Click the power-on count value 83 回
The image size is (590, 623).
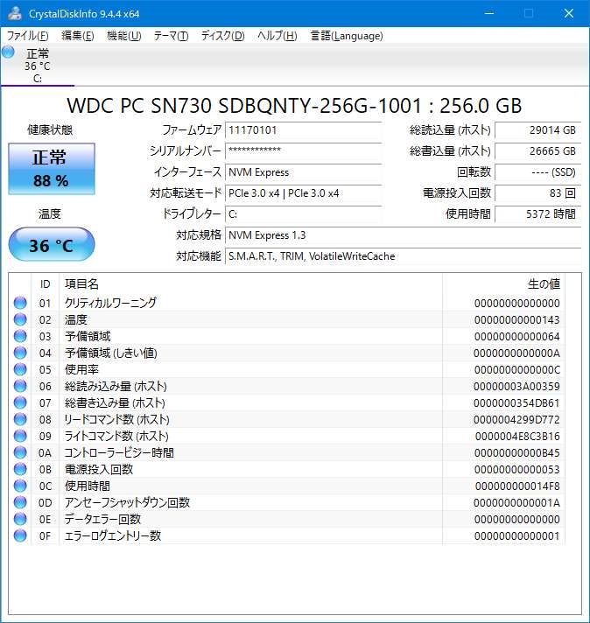[x=538, y=193]
